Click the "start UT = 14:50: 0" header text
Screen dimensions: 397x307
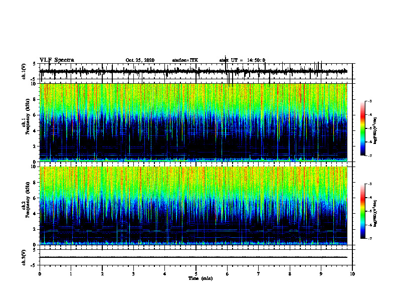pyautogui.click(x=242, y=60)
